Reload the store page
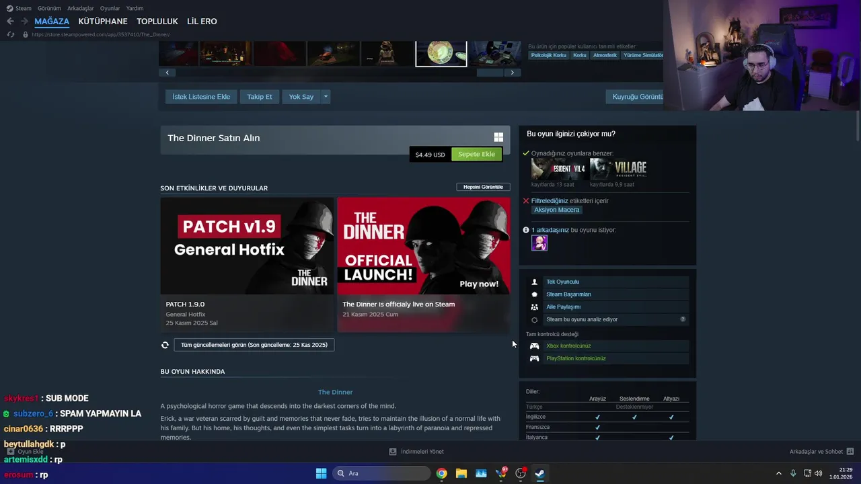The image size is (861, 484). [10, 34]
